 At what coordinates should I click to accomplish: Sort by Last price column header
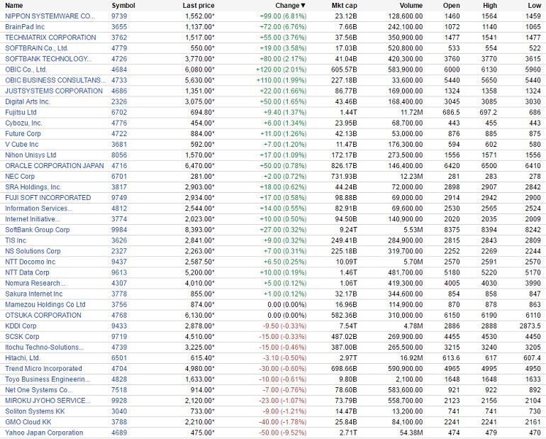point(199,6)
